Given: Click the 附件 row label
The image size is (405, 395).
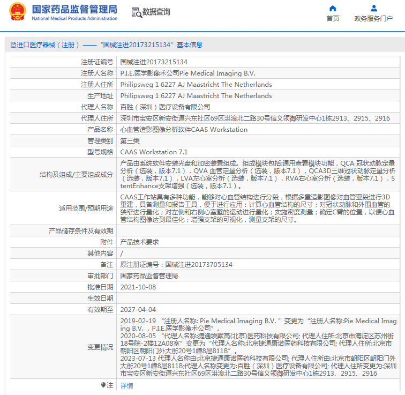Looking at the screenshot, I should click(x=107, y=242).
